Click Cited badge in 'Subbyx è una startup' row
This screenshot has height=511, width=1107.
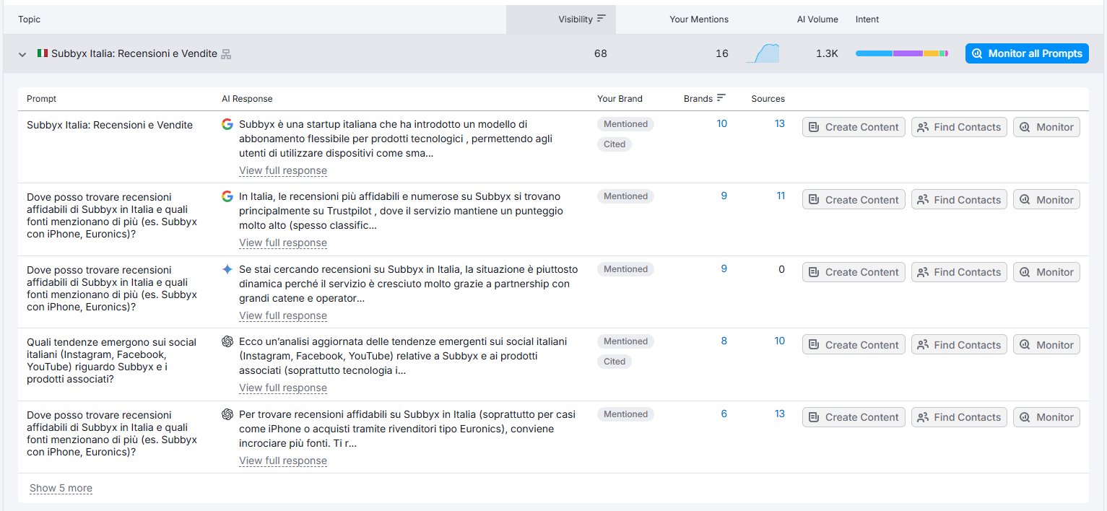coord(615,144)
